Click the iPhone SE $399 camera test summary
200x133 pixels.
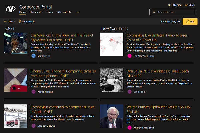[x=63, y=83]
